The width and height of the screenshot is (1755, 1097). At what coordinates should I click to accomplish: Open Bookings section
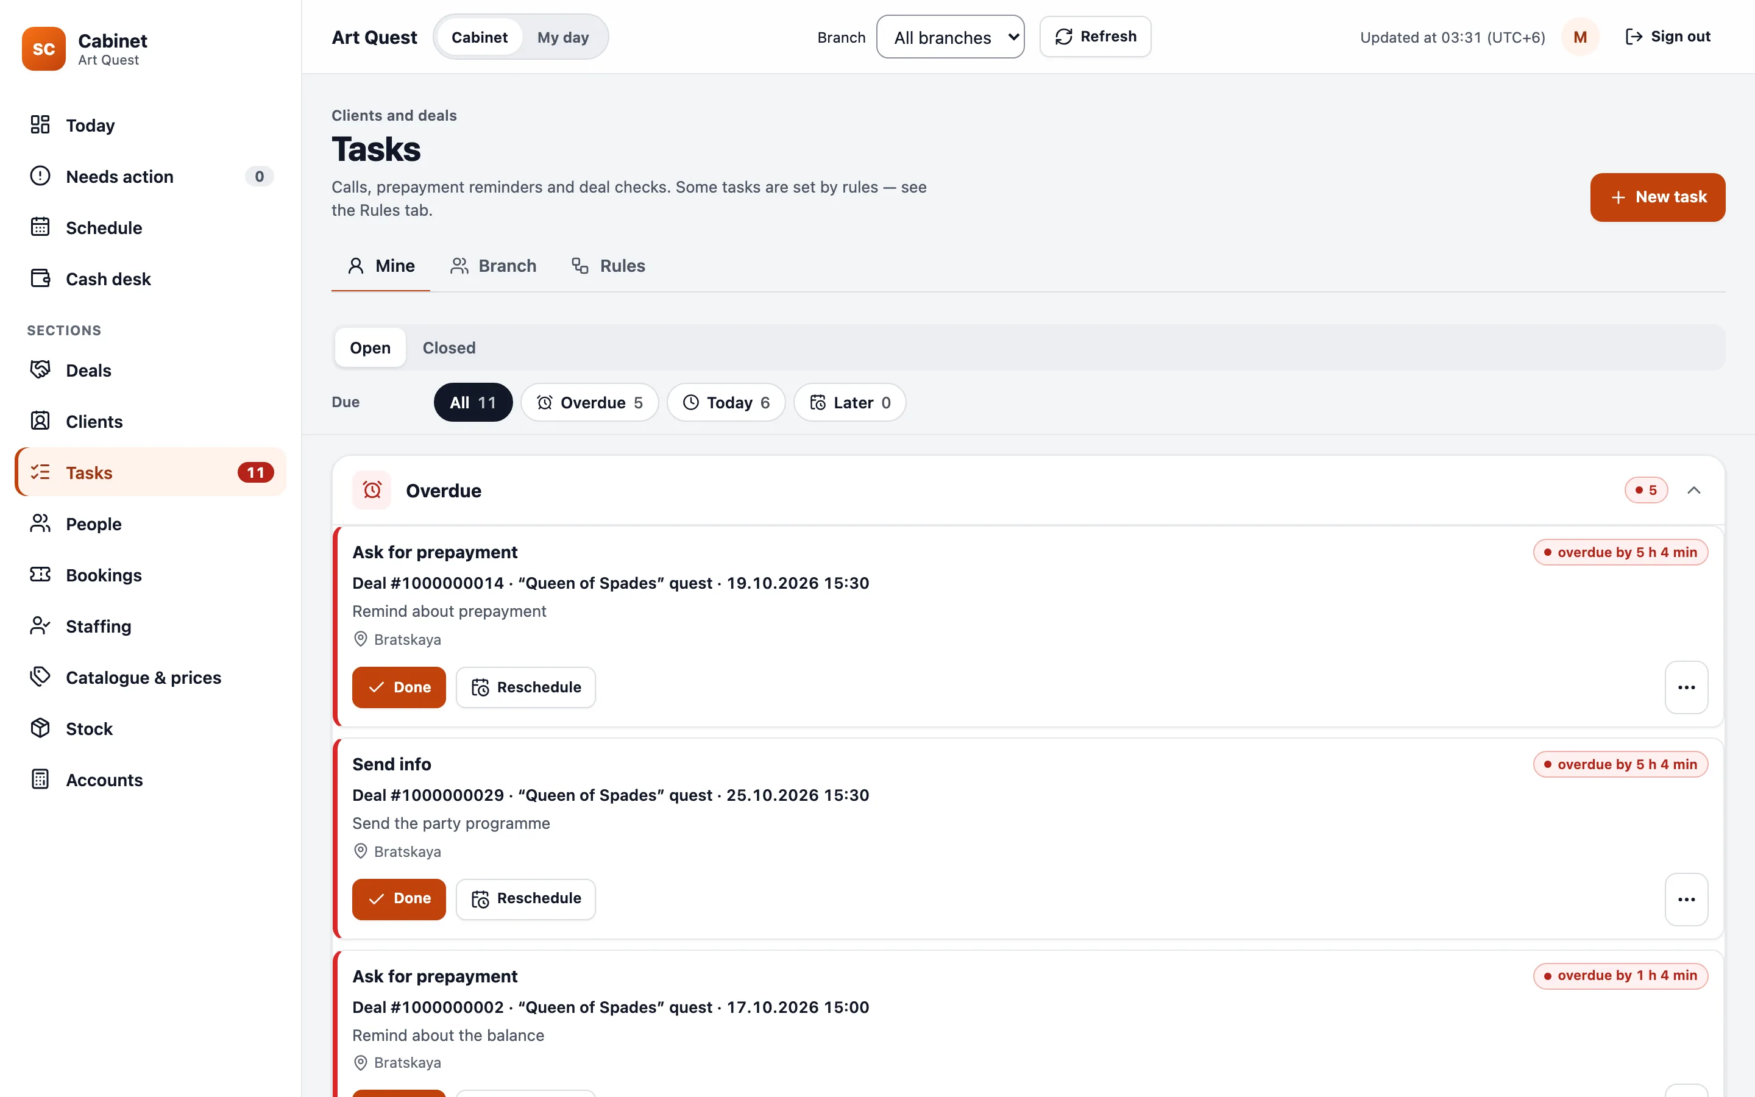pos(151,575)
